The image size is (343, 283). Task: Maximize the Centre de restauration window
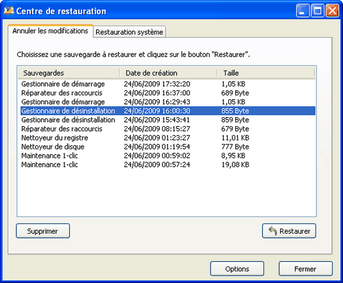click(x=317, y=10)
